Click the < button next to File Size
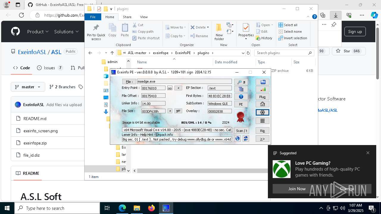Image resolution: width=381 pixels, height=214 pixels. [170, 111]
